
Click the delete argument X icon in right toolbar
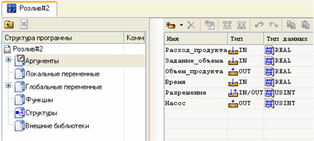pos(191,25)
